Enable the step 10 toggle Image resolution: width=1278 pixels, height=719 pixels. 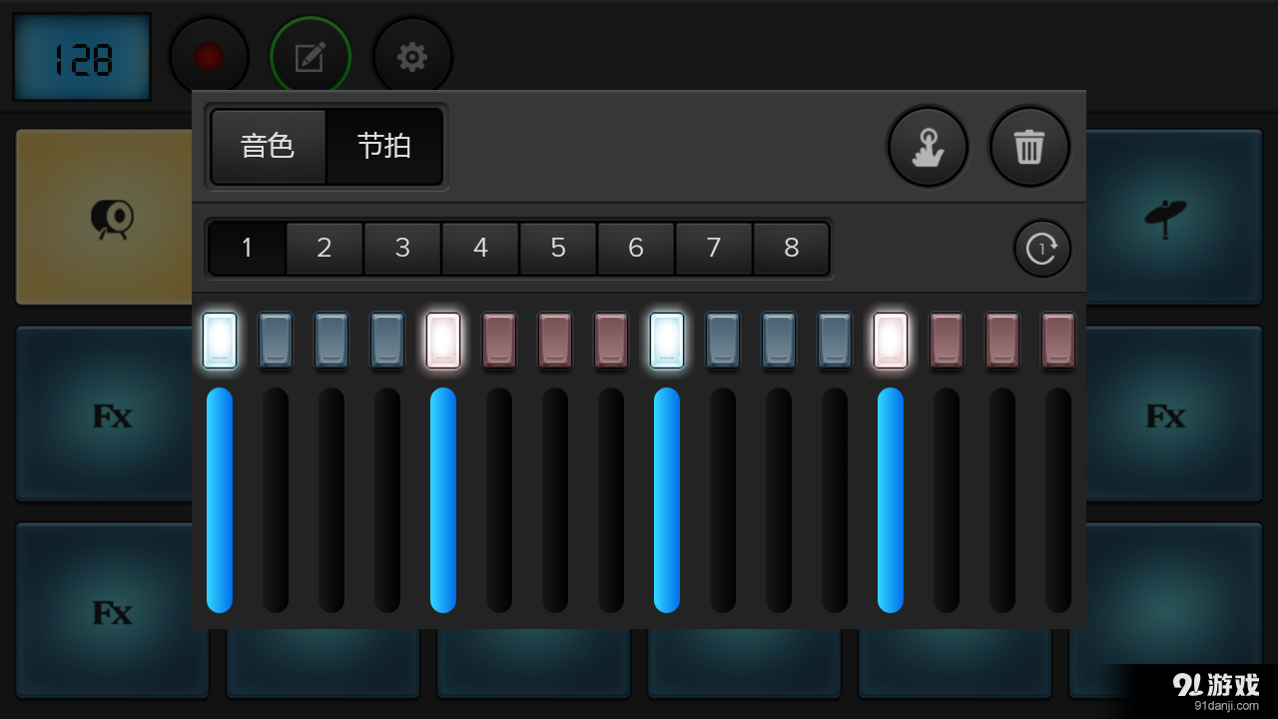click(x=723, y=341)
